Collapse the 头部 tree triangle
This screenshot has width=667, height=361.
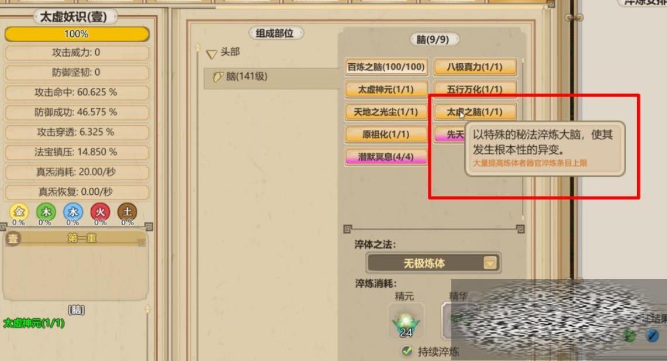pos(212,54)
